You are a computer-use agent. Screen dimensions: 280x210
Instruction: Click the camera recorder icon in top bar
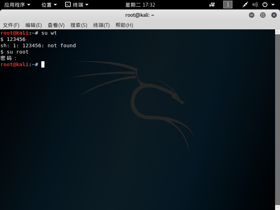(x=212, y=5)
